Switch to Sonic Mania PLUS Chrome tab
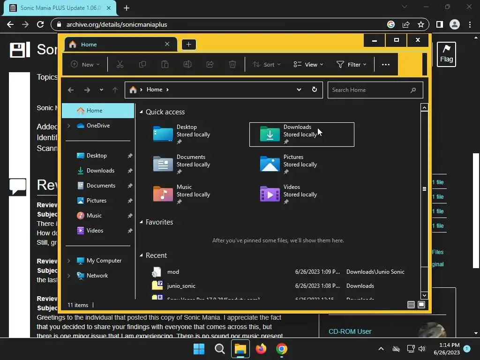The height and width of the screenshot is (360, 480). tap(60, 8)
